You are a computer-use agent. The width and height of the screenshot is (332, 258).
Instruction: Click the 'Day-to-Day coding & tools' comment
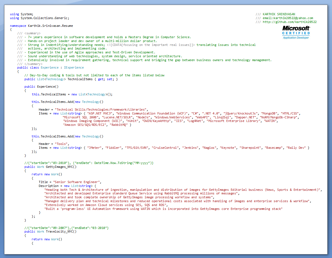click(x=94, y=75)
